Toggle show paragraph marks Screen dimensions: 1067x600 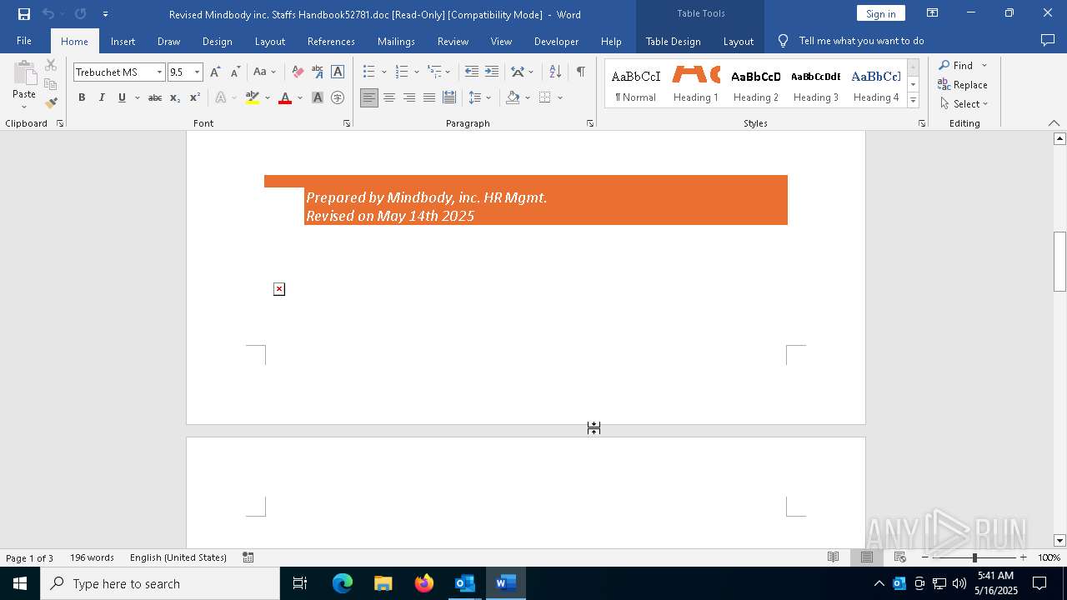pyautogui.click(x=580, y=72)
